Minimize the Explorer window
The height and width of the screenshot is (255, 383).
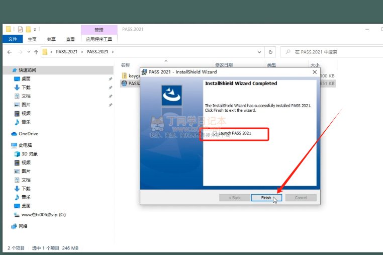click(x=367, y=29)
